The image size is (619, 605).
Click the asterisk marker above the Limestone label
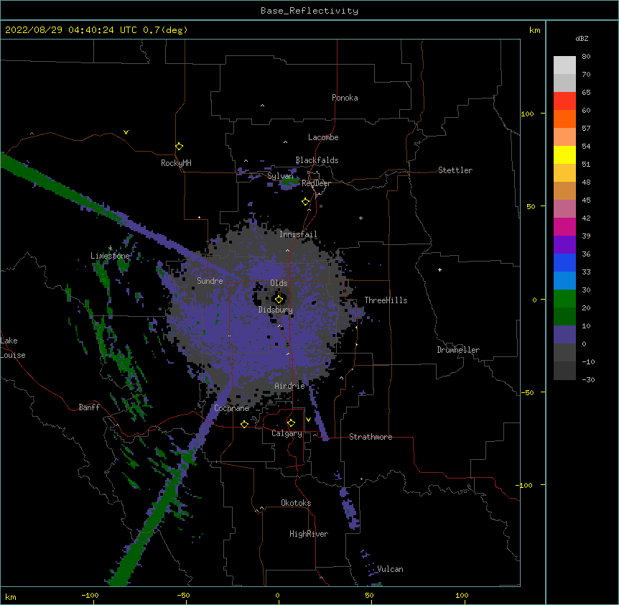pos(110,248)
